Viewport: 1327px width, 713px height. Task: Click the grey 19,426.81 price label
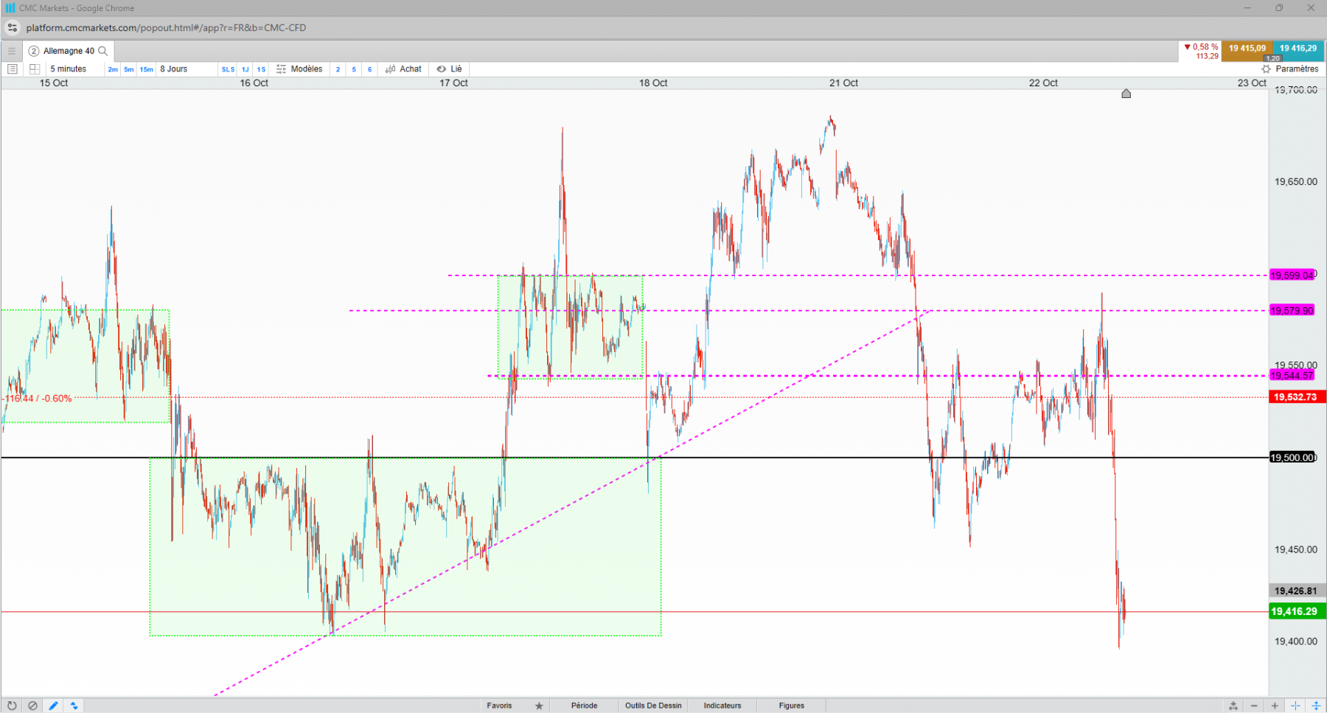[1297, 591]
